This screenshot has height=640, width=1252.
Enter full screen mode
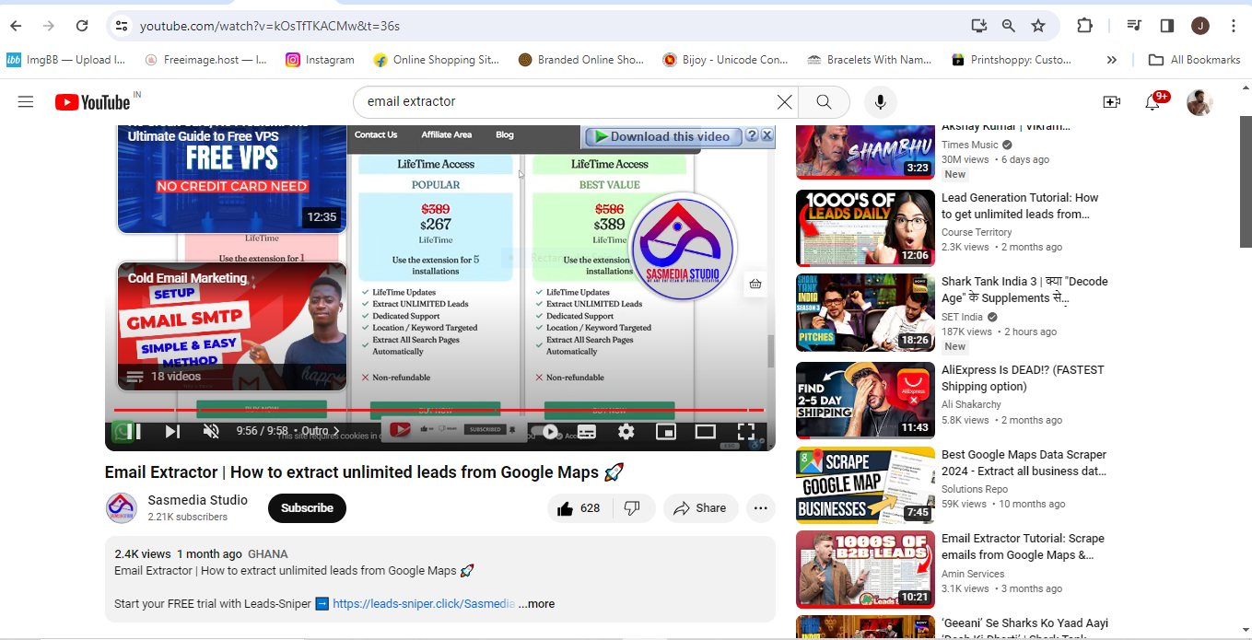click(x=746, y=431)
